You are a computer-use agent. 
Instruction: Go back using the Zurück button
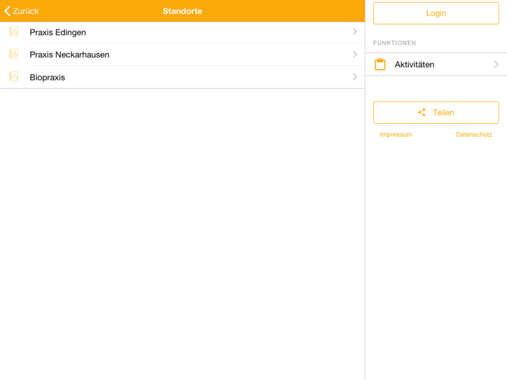coord(21,11)
